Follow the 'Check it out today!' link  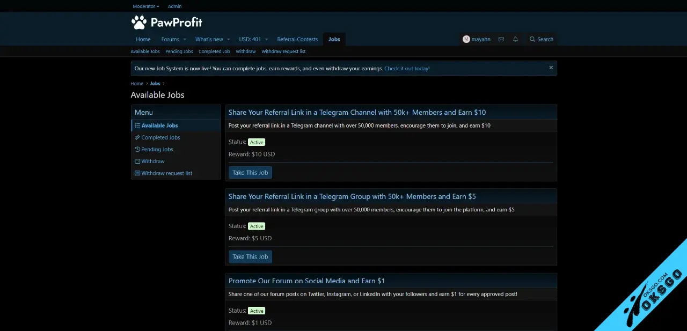tap(407, 69)
